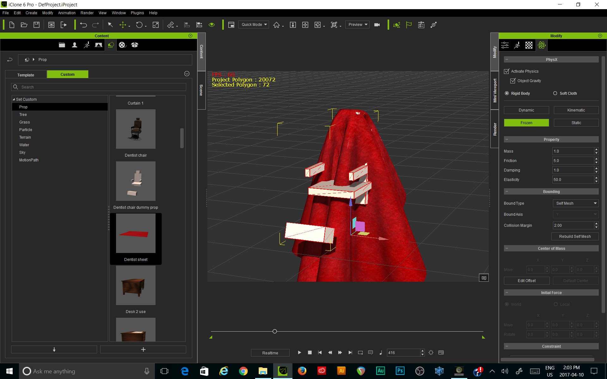
Task: Select the Tree category in list
Action: pos(23,115)
